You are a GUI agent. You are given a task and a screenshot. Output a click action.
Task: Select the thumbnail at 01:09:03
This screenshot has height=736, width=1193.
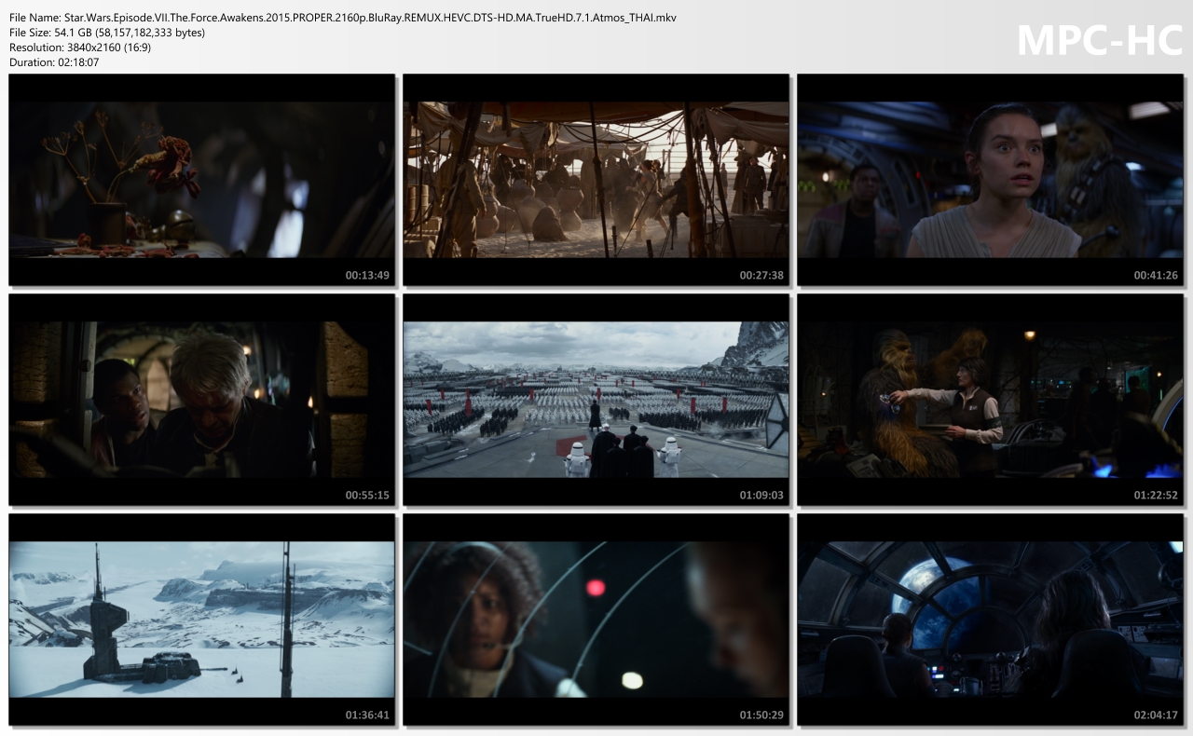click(596, 400)
